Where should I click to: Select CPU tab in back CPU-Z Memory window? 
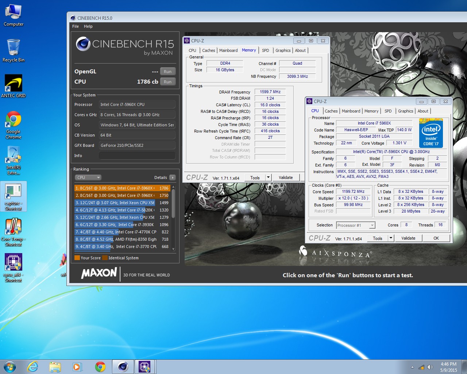[x=193, y=50]
